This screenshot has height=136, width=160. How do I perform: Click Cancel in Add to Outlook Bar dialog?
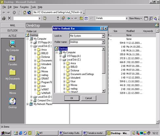(89, 98)
